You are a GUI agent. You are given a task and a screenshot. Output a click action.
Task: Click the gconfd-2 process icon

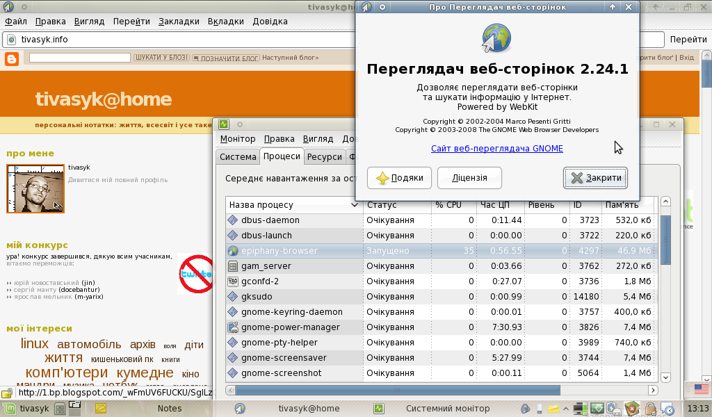click(233, 281)
